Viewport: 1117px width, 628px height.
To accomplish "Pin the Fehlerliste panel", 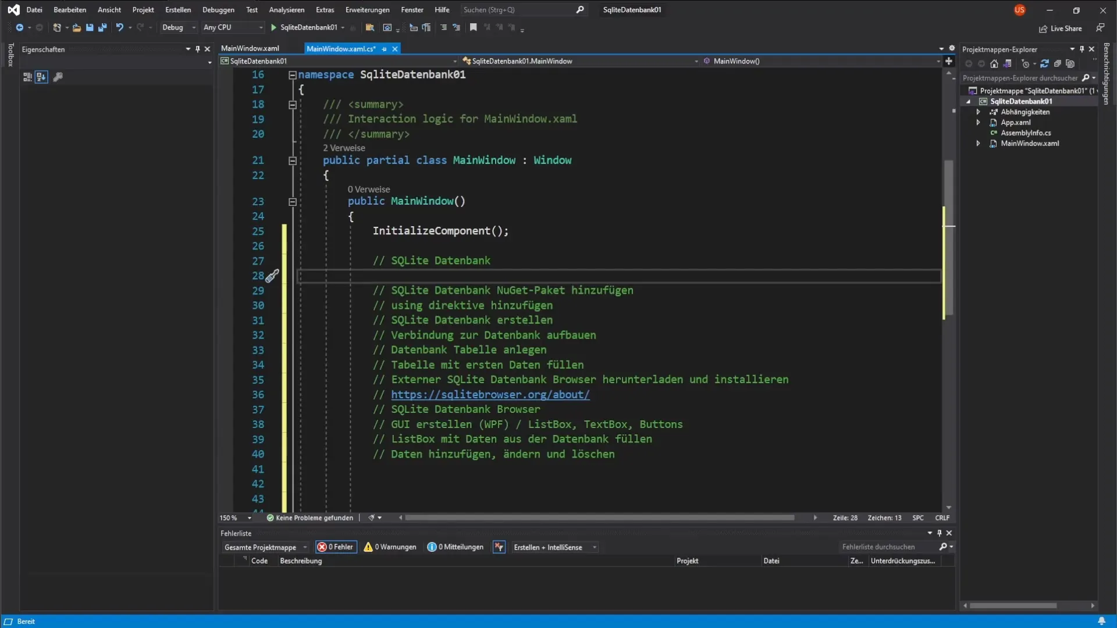I will (x=939, y=533).
